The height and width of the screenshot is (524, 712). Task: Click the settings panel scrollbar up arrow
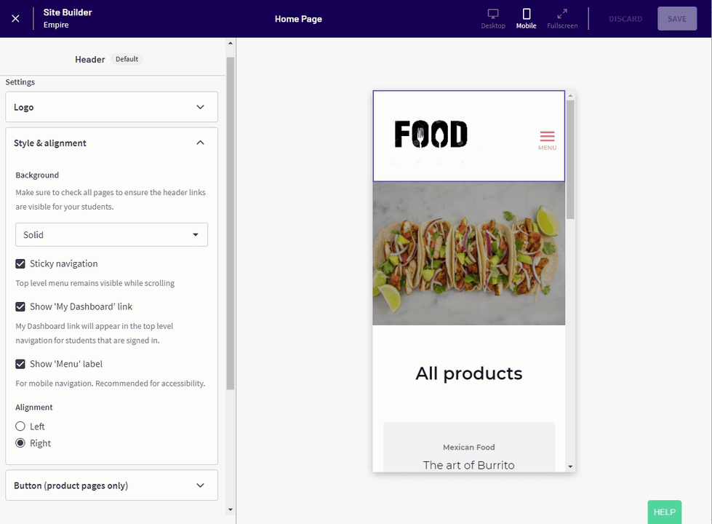tap(231, 43)
